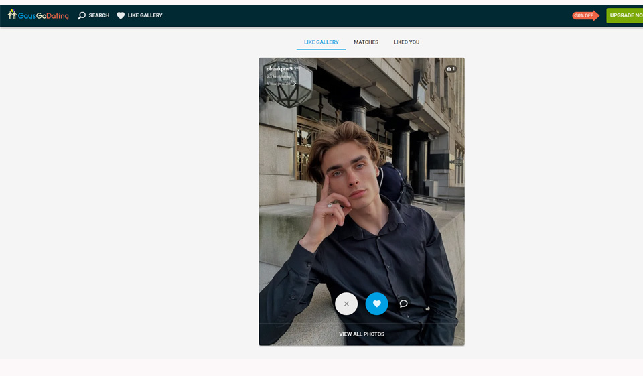
Task: Go to Like Gallery text in the top navigation
Action: point(145,15)
